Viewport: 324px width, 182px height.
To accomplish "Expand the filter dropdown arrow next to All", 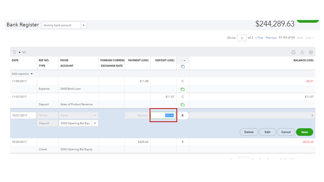I will coord(20,52).
